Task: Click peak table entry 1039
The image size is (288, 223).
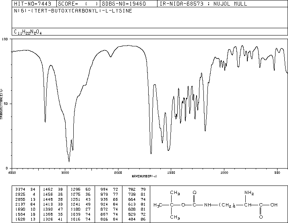Action: coord(81,214)
